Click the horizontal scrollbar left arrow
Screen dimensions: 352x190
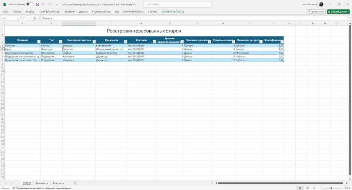tap(216, 183)
